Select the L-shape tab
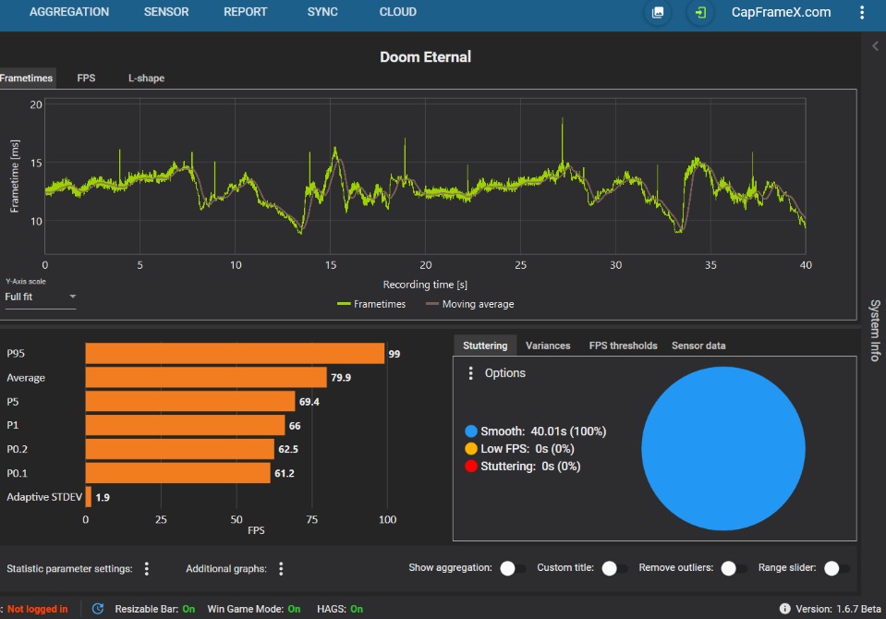 tap(146, 79)
